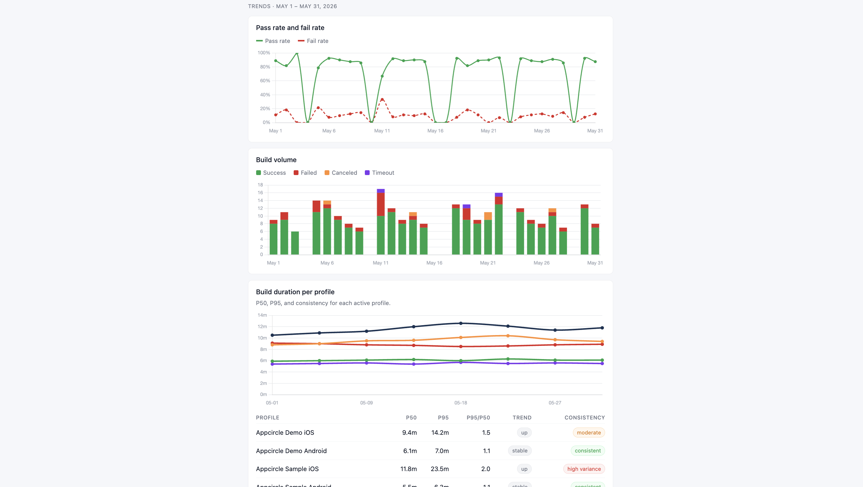This screenshot has width=863, height=487.
Task: Sort by the P50 column header
Action: (x=411, y=418)
